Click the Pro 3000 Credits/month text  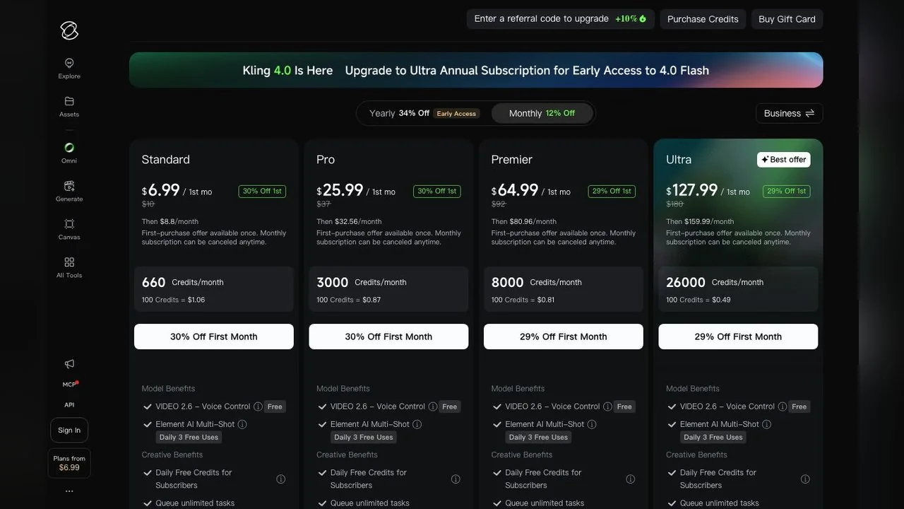coord(362,282)
